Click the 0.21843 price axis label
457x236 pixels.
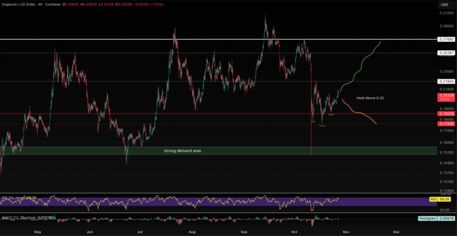click(x=446, y=81)
